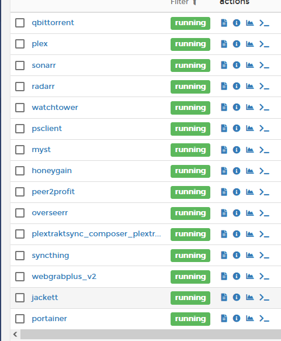Open the plextraktsync_composer container link
The height and width of the screenshot is (341, 281).
96,234
